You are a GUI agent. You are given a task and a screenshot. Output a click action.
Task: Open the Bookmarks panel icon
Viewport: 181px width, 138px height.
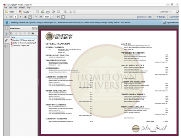pos(6,34)
